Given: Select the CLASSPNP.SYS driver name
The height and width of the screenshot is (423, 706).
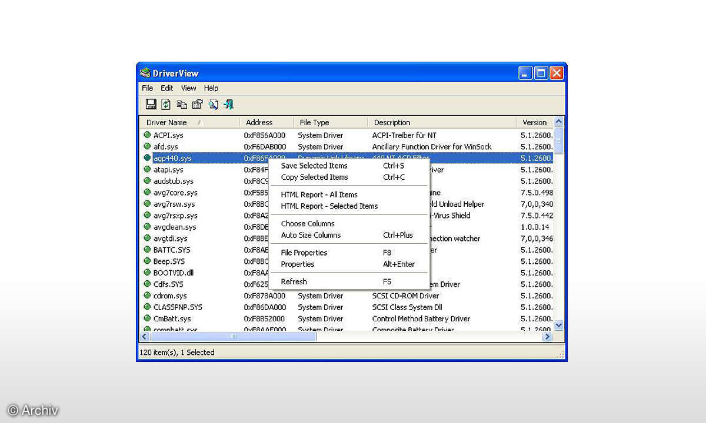Looking at the screenshot, I should click(x=178, y=307).
